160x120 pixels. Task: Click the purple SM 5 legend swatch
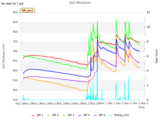(95, 115)
